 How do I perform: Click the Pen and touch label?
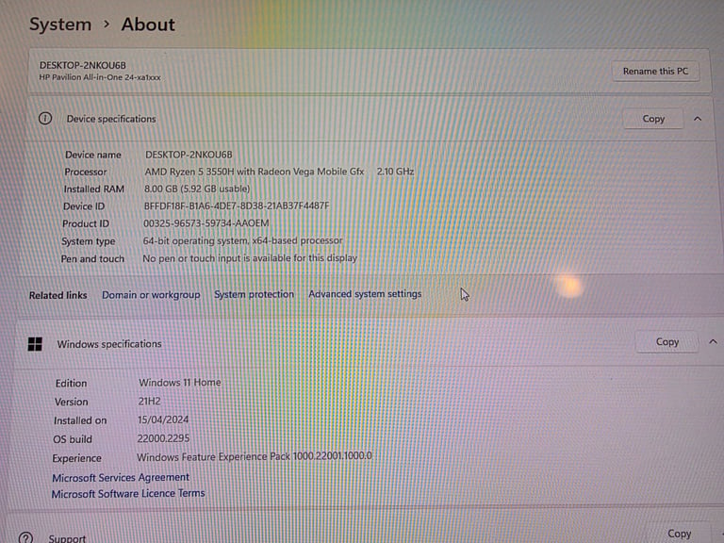[92, 259]
